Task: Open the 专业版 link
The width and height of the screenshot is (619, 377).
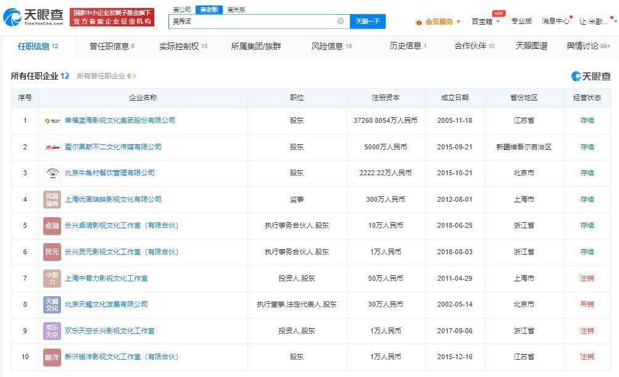Action: 521,22
